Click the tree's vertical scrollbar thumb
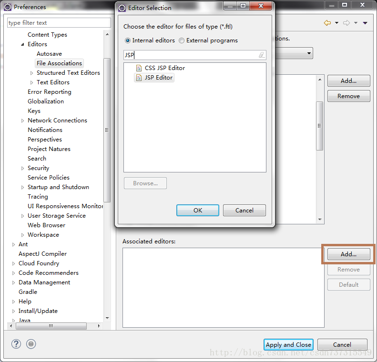The width and height of the screenshot is (377, 362). point(107,130)
